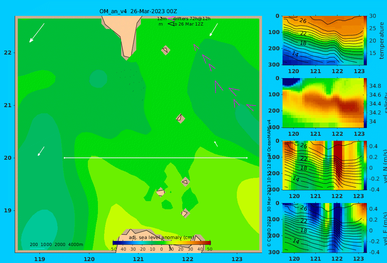Open the eastward velocity section plot
This screenshot has height=263, width=387.
[x=323, y=228]
